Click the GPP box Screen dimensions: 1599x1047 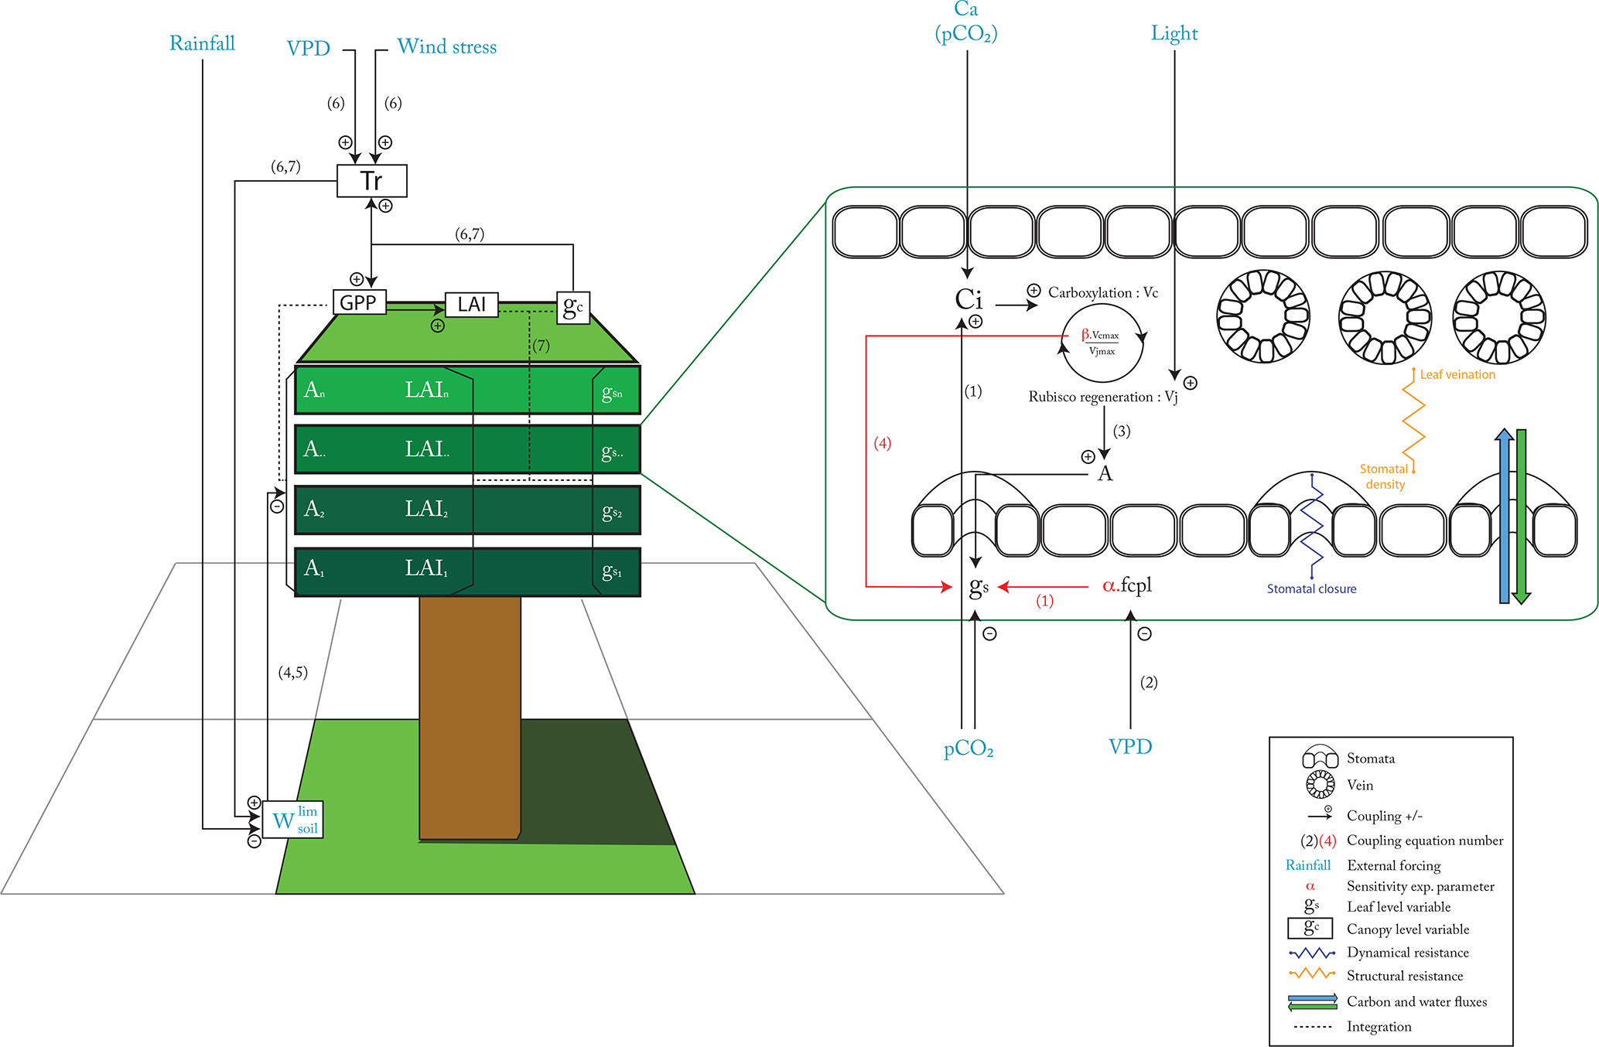(x=359, y=302)
